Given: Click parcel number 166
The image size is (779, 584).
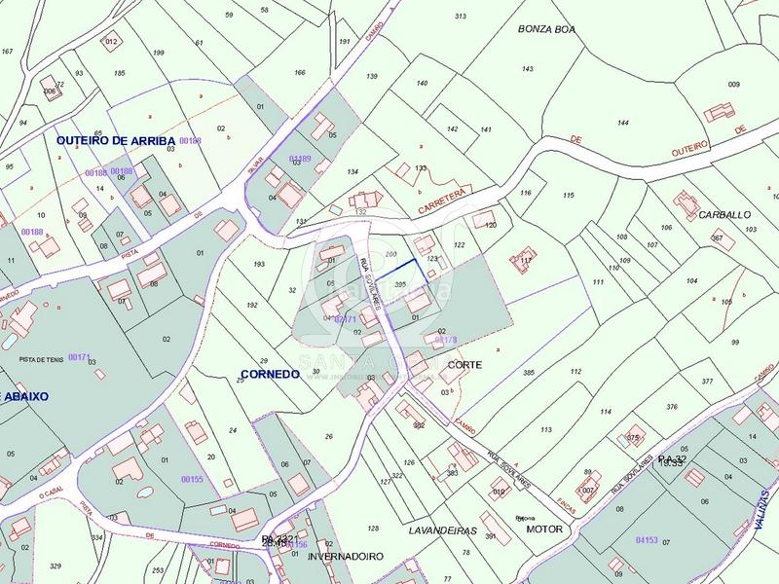Looking at the screenshot, I should [x=300, y=73].
